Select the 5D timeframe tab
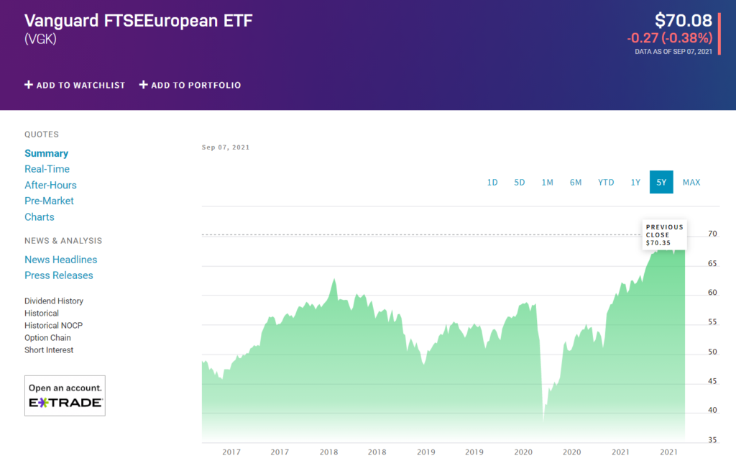Image resolution: width=736 pixels, height=466 pixels. click(x=520, y=182)
